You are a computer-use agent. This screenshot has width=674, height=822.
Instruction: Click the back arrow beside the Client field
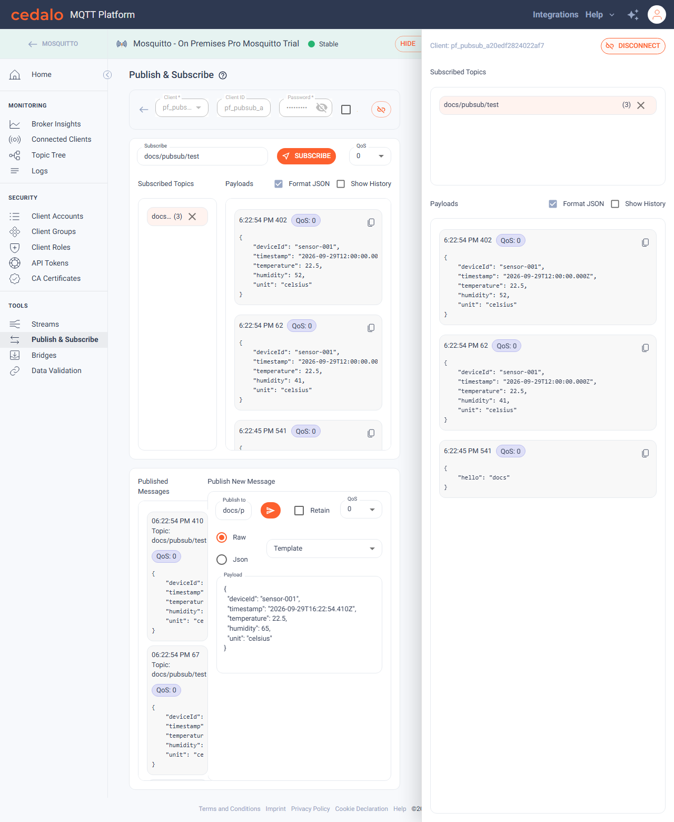[144, 110]
